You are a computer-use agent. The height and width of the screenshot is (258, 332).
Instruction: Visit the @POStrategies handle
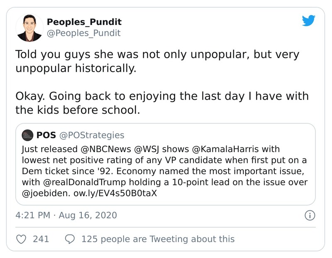pyautogui.click(x=92, y=135)
